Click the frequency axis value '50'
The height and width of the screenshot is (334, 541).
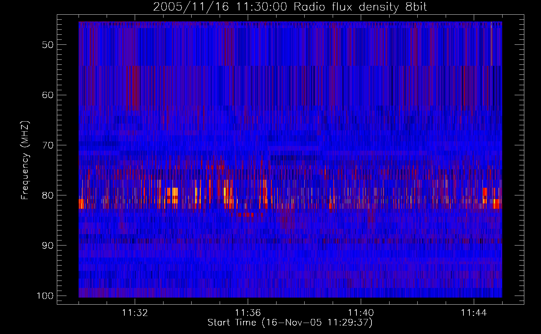(48, 45)
